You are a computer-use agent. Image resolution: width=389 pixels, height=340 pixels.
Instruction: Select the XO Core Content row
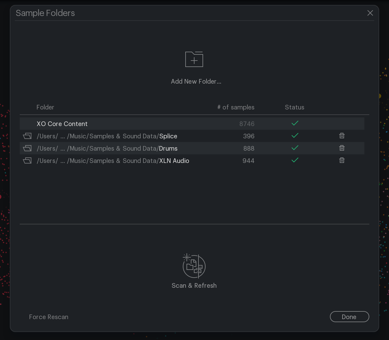(192, 124)
